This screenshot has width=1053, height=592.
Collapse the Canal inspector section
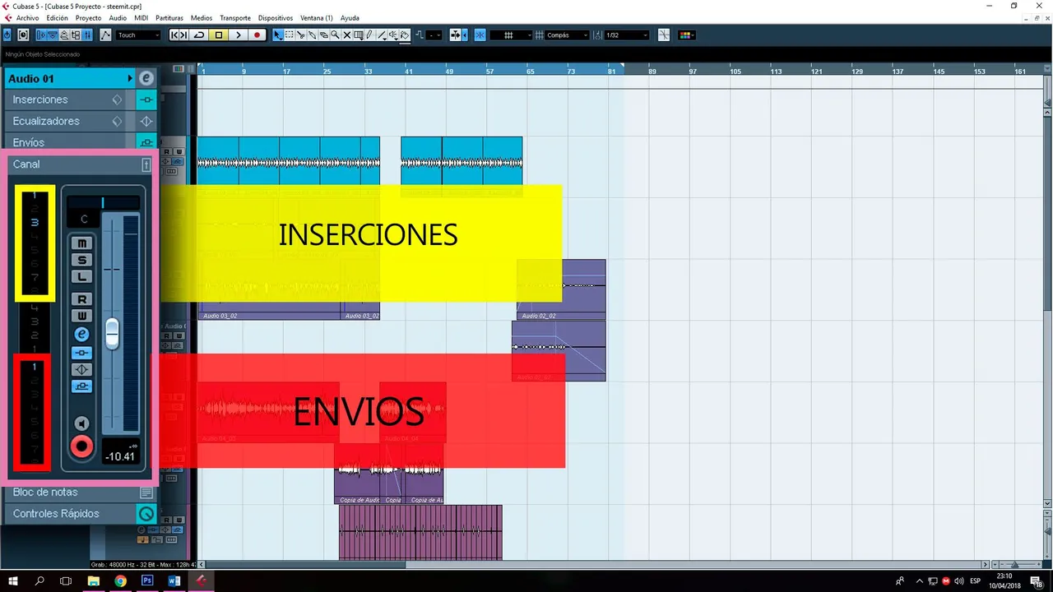(x=81, y=164)
